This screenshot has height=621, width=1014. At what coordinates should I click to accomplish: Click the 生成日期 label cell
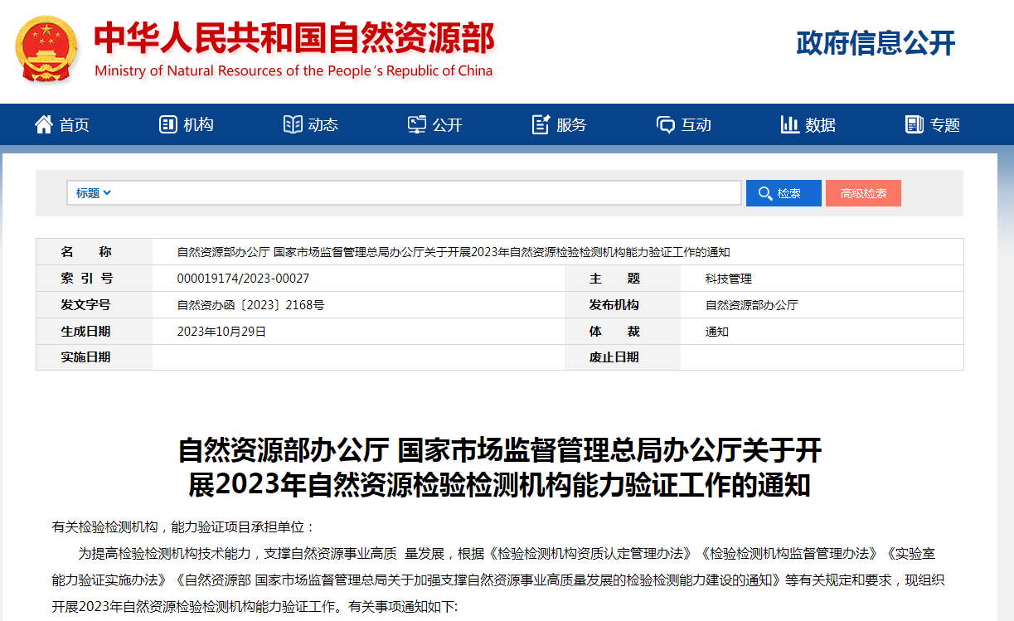click(x=95, y=332)
